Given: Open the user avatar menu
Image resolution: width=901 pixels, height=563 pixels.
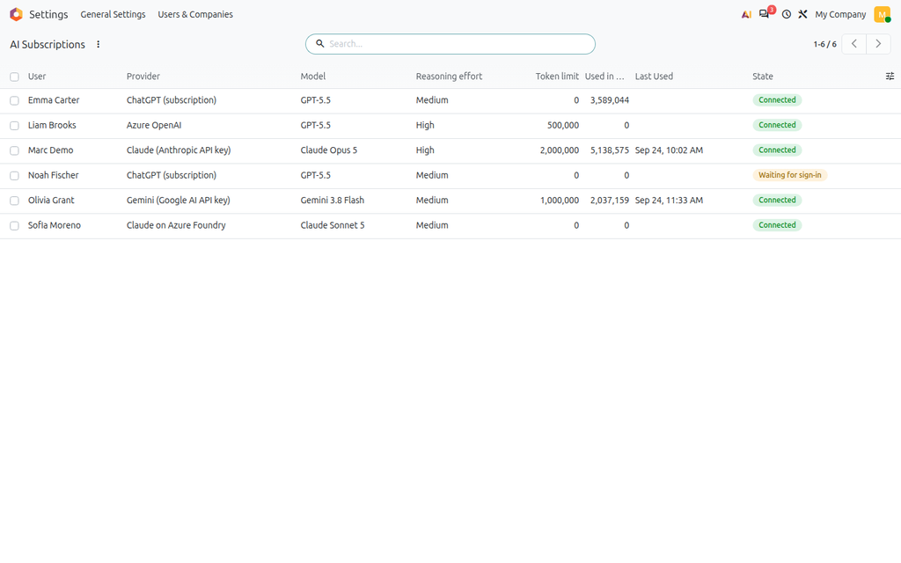Looking at the screenshot, I should click(882, 14).
